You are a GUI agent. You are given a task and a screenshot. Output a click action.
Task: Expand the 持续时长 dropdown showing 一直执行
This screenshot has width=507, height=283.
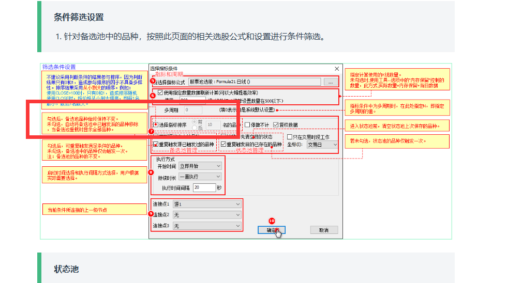coord(200,177)
